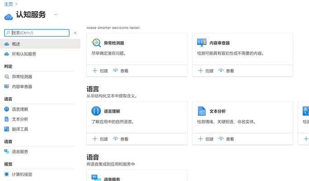The width and height of the screenshot is (309, 181).
Task: Click the 所有认知服务 cloud icon in sidebar
Action: pos(7,54)
